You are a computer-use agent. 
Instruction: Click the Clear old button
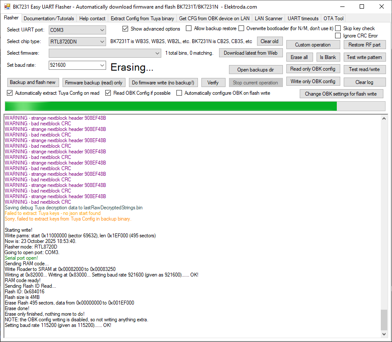coord(270,41)
